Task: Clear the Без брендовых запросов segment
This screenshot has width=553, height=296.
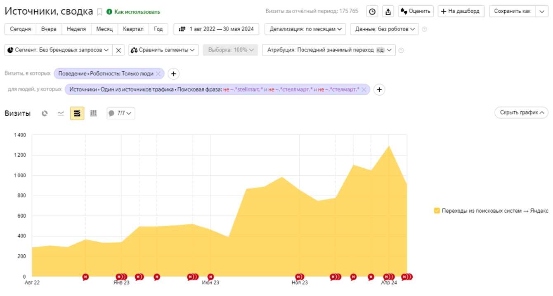Action: point(118,50)
